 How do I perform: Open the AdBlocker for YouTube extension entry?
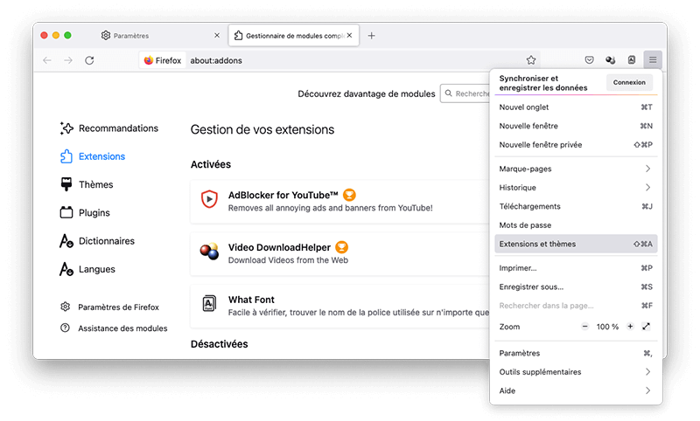[x=340, y=202]
